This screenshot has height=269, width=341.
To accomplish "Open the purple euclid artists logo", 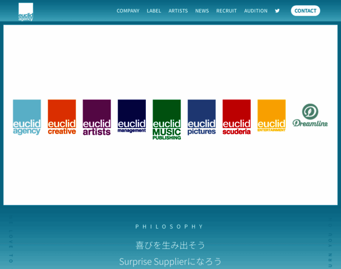I will pyautogui.click(x=97, y=117).
